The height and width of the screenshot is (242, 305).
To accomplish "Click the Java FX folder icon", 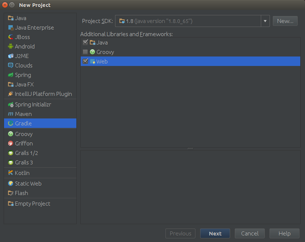I will (11, 85).
